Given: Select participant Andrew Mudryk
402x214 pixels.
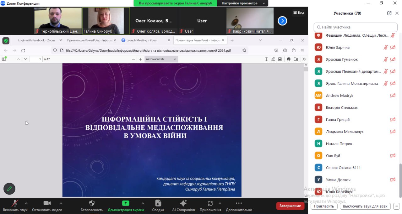Looking at the screenshot, I should pos(356,96).
